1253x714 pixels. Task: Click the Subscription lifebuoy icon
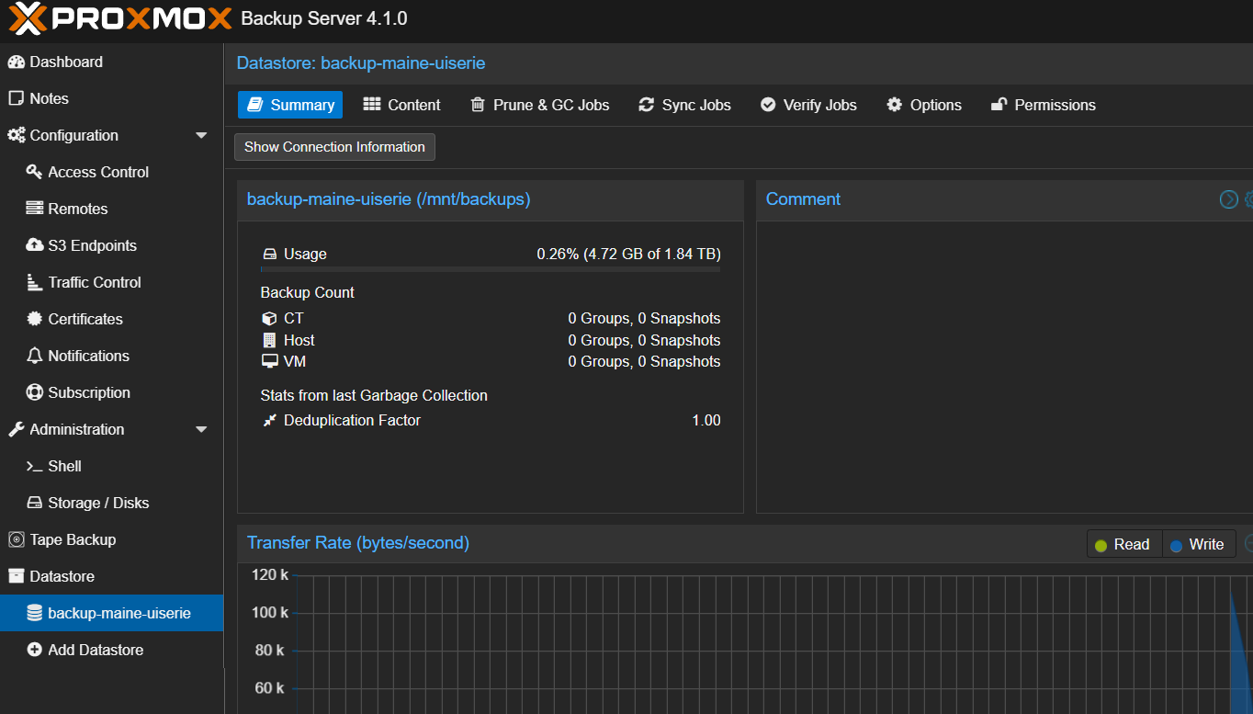click(35, 392)
